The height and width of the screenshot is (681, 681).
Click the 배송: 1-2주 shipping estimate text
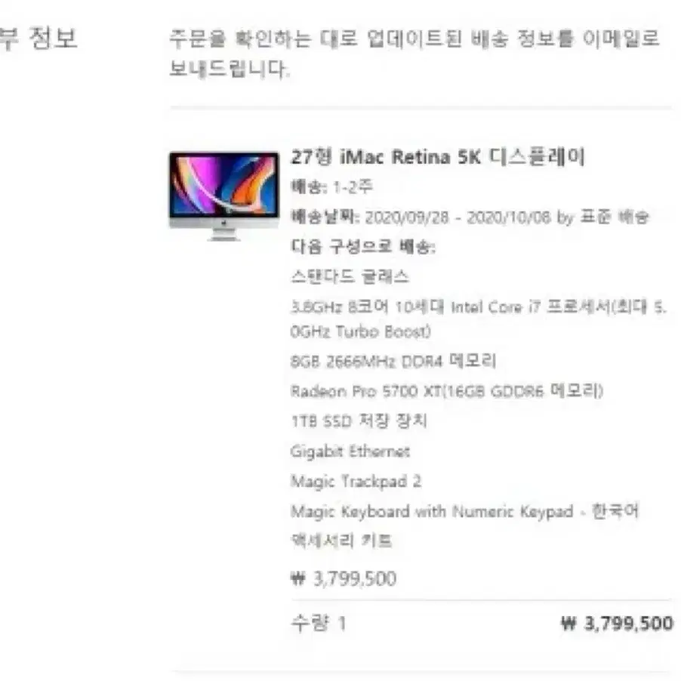(x=331, y=187)
